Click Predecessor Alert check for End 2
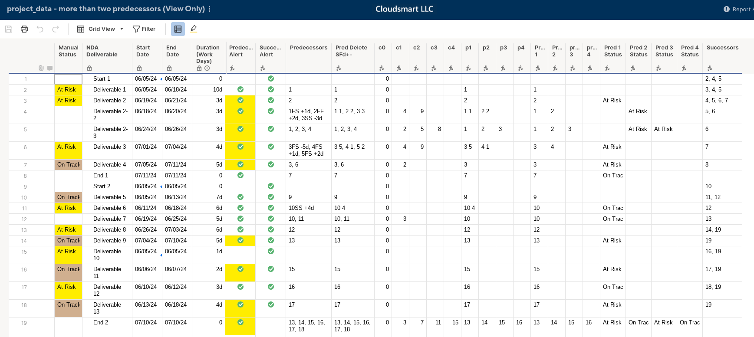 point(240,323)
